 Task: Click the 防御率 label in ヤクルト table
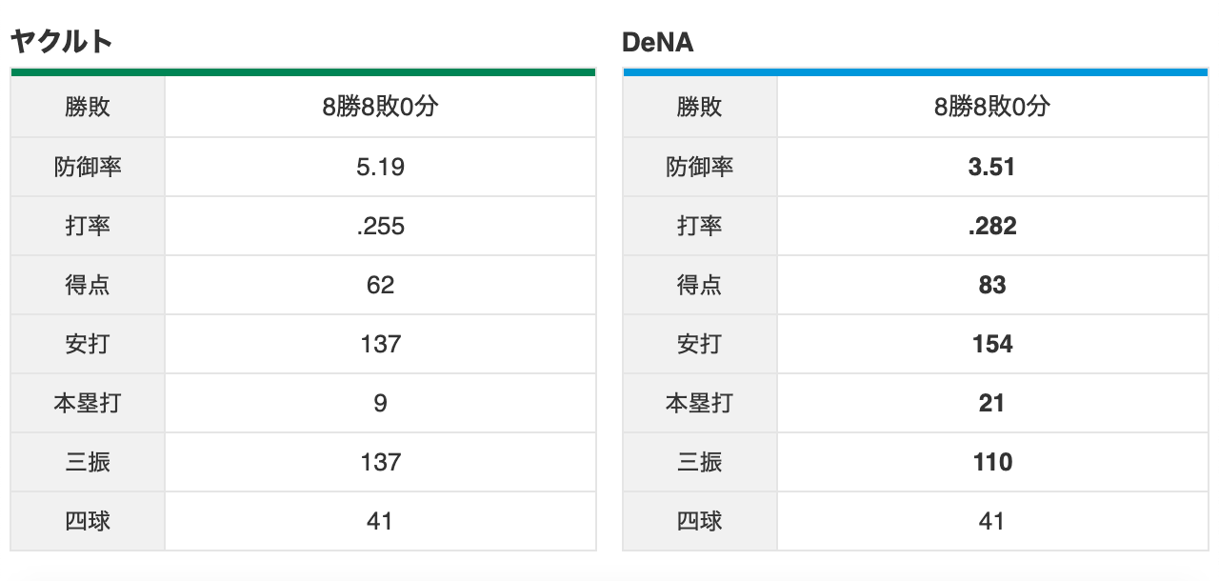tap(88, 167)
